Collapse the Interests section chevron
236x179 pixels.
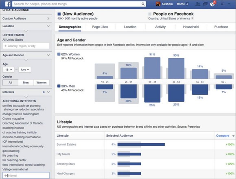pos(48,92)
